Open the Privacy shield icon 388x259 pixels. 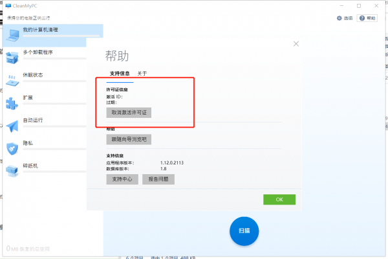12,149
